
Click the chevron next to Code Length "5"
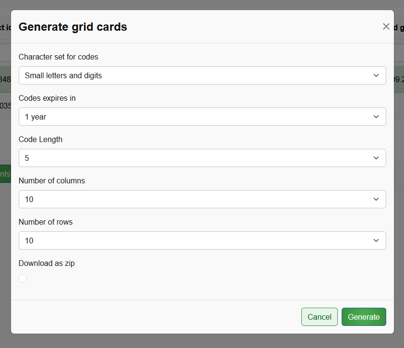(376, 158)
